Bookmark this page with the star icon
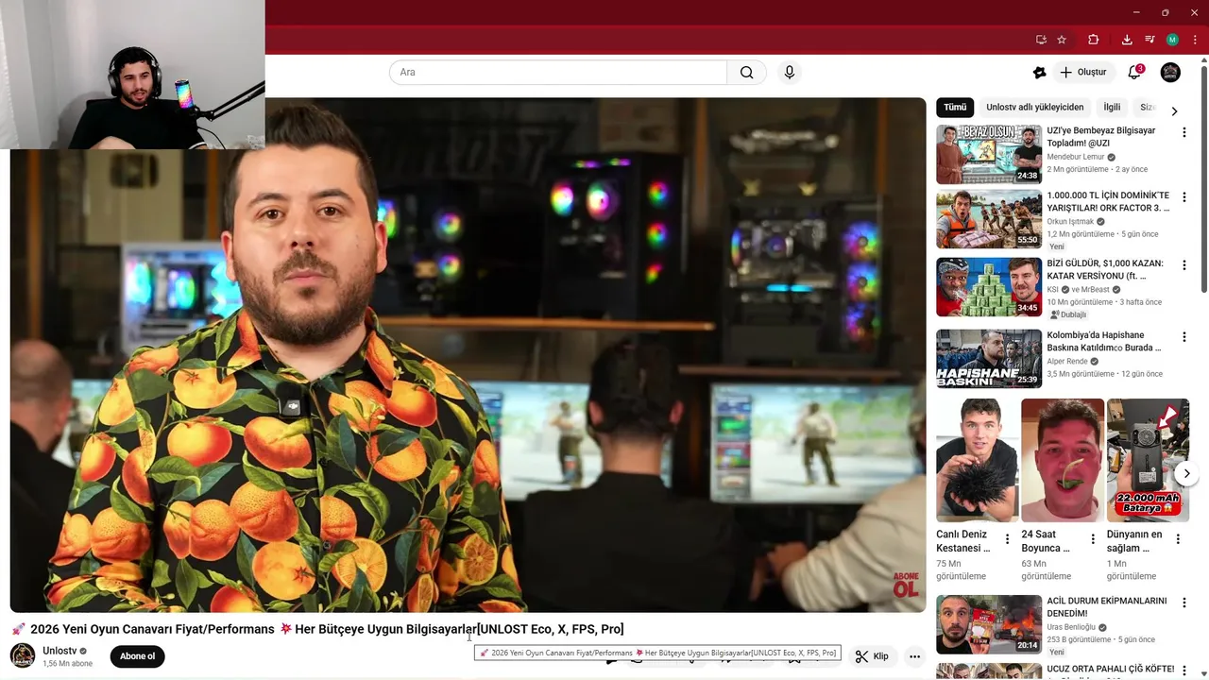This screenshot has height=680, width=1209. [x=1062, y=40]
